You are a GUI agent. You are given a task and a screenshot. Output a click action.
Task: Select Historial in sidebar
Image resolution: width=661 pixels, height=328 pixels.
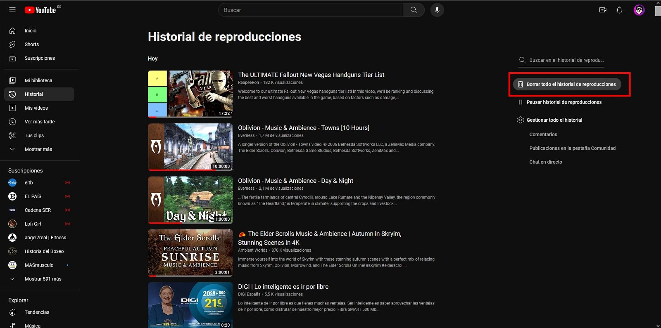[x=39, y=94]
